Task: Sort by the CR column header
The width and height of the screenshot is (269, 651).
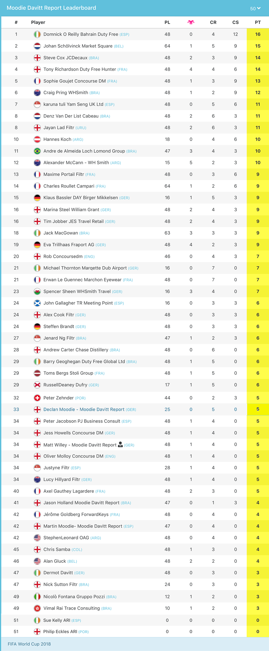Action: [x=213, y=22]
